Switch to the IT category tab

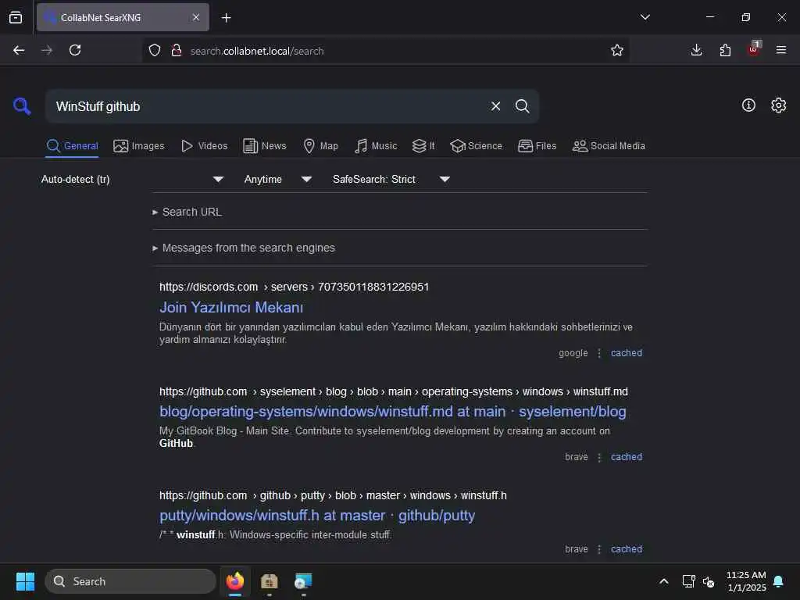(423, 146)
